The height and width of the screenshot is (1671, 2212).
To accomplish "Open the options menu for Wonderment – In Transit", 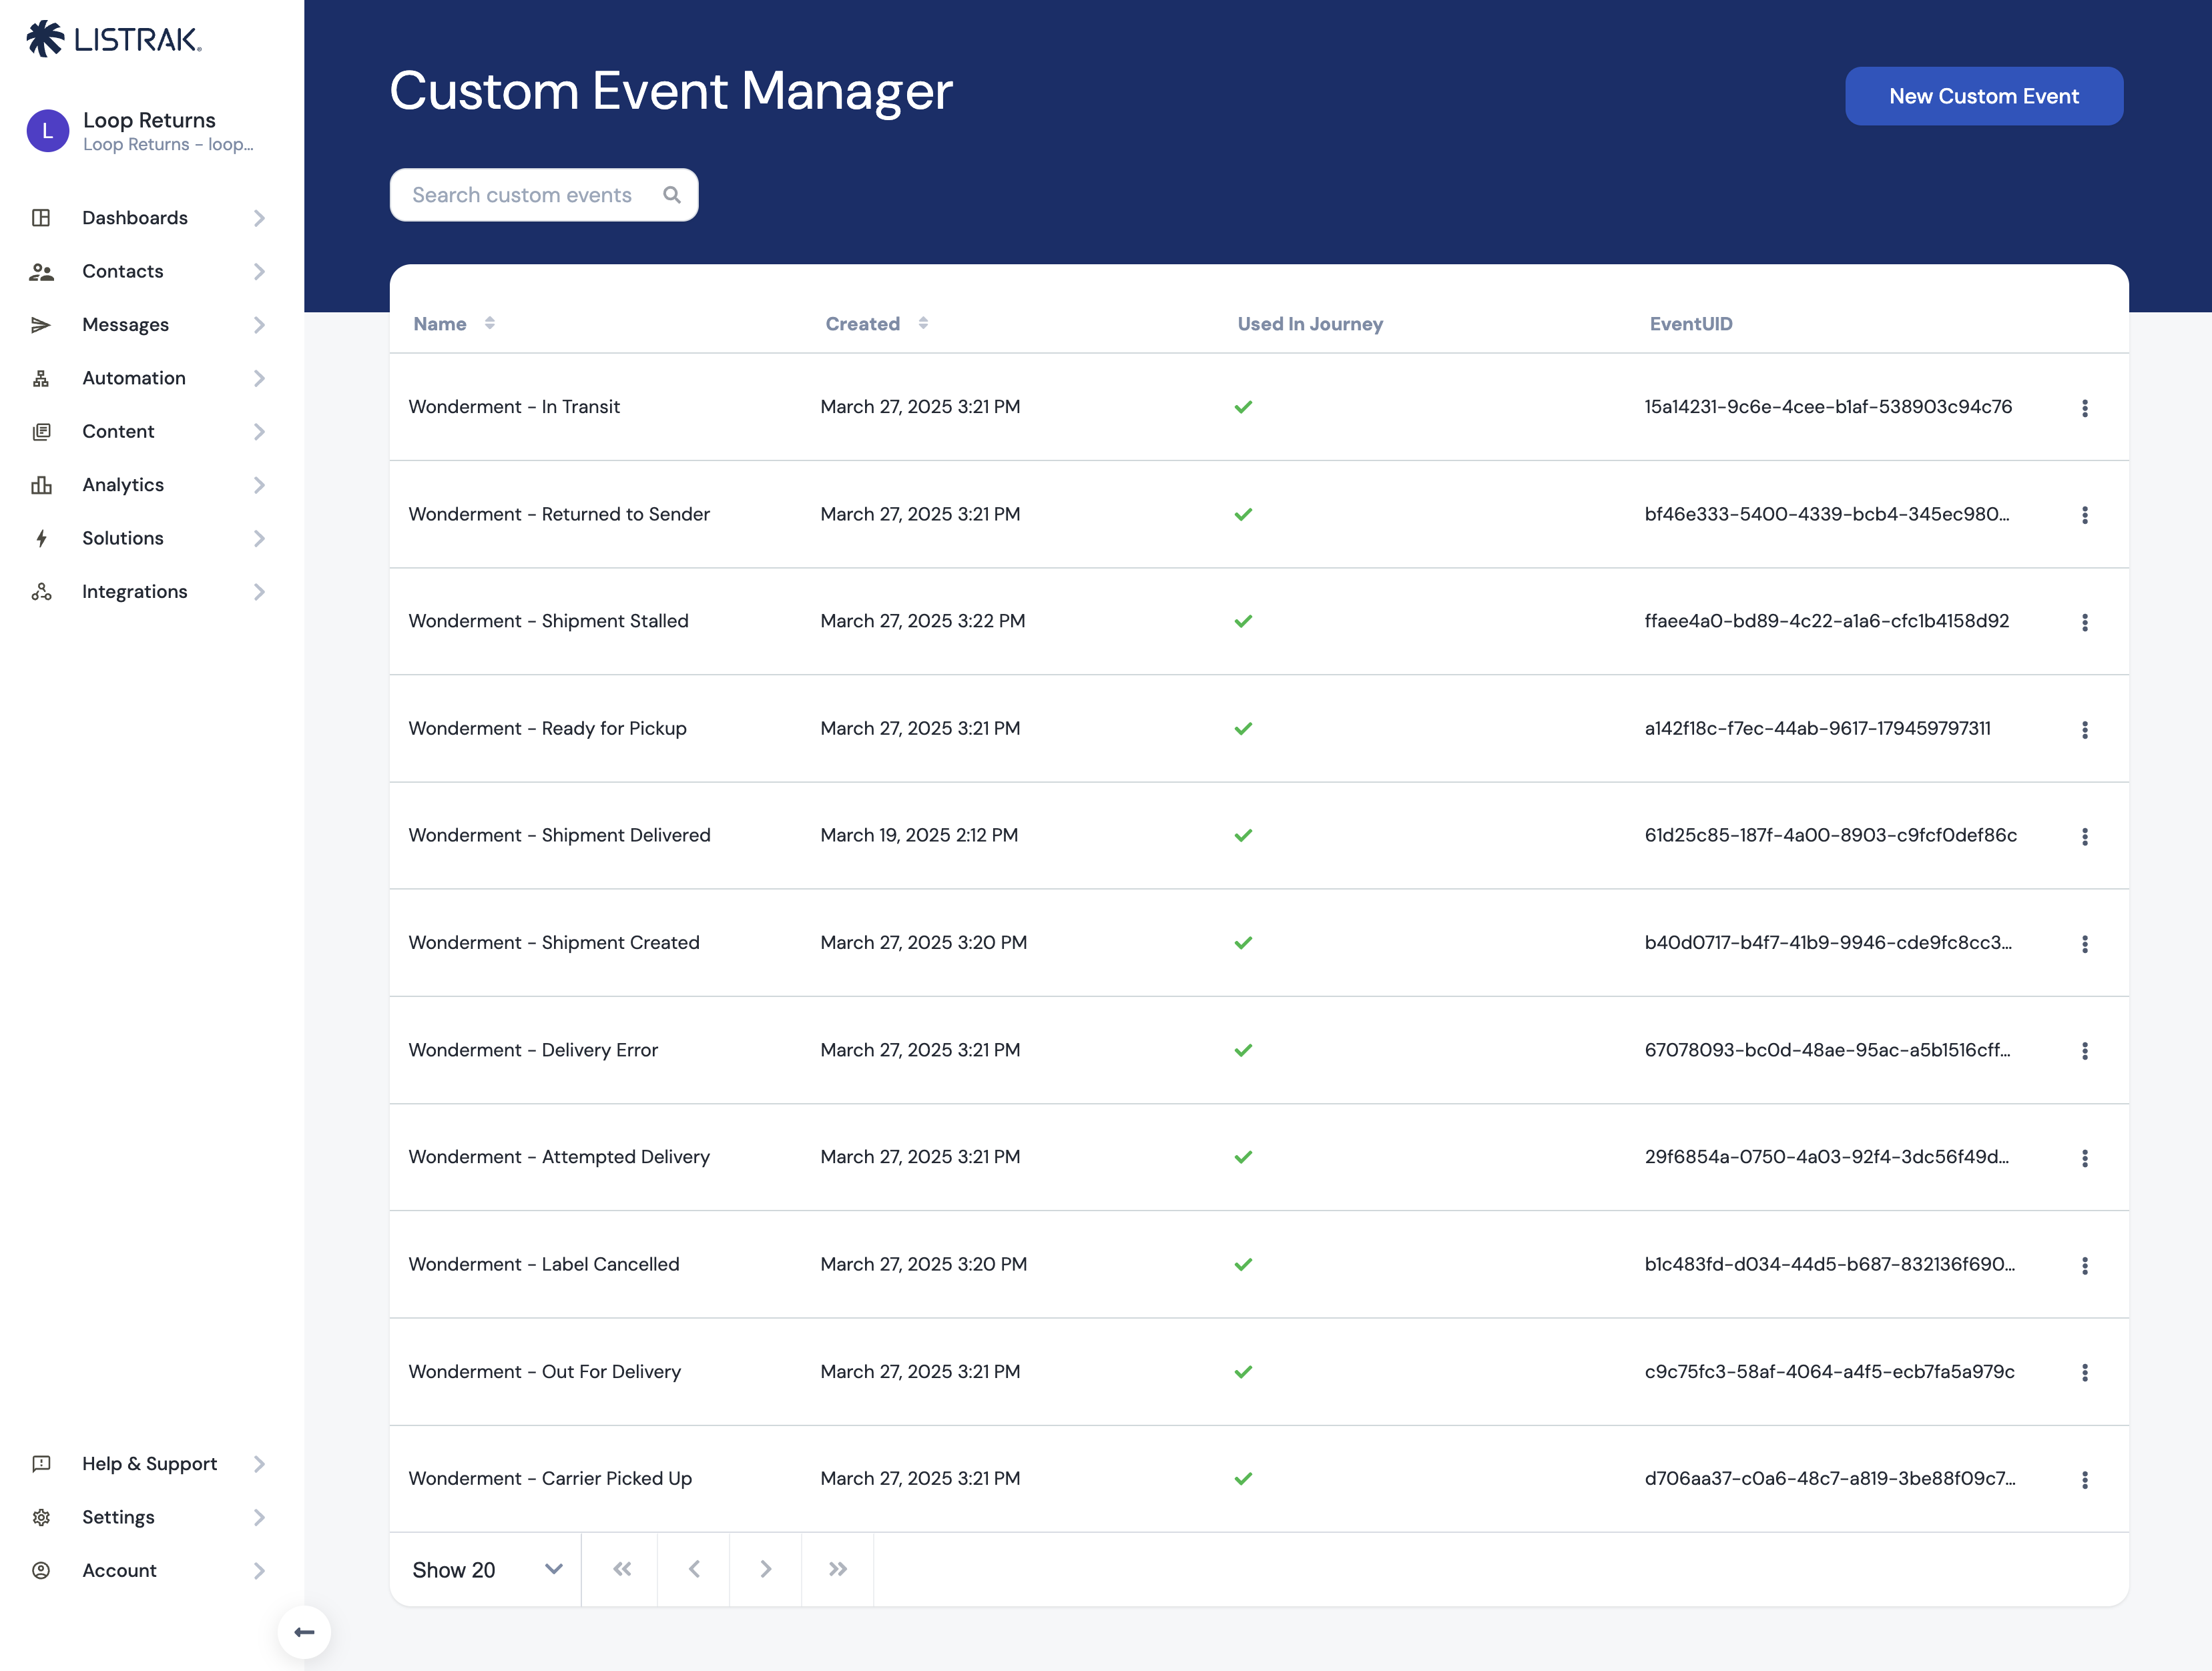I will point(2085,408).
